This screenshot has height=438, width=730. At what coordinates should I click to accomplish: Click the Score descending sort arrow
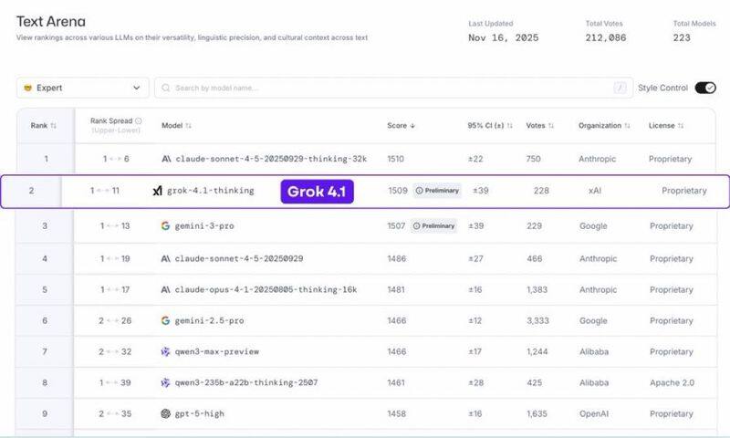pos(412,125)
